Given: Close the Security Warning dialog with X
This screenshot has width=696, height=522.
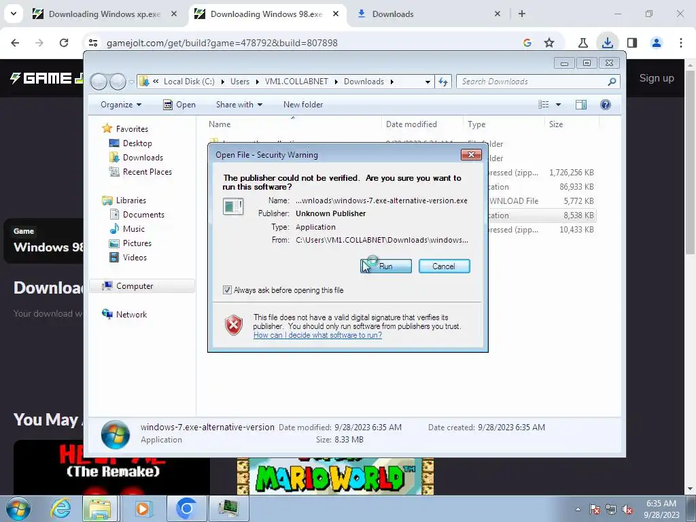Looking at the screenshot, I should coord(471,154).
